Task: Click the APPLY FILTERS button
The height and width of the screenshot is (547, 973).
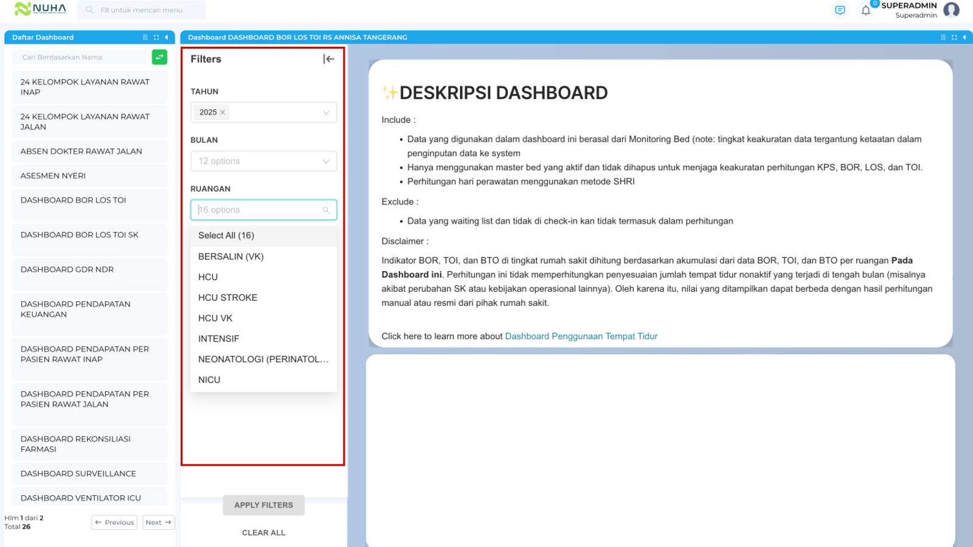Action: coord(263,505)
